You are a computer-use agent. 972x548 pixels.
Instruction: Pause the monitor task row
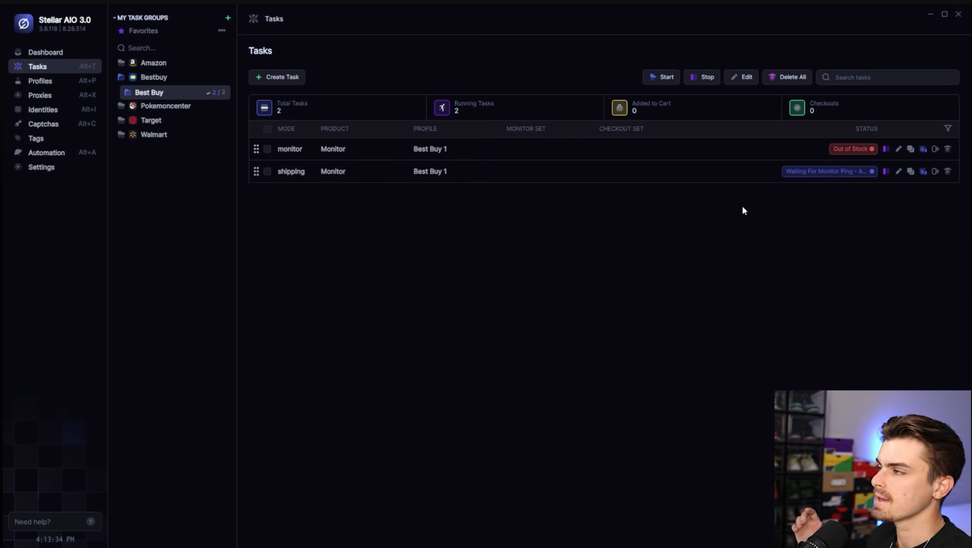[886, 149]
